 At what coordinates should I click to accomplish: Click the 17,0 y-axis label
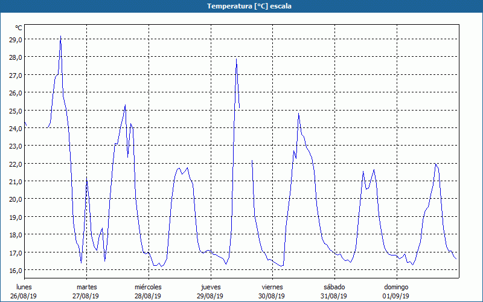point(14,252)
